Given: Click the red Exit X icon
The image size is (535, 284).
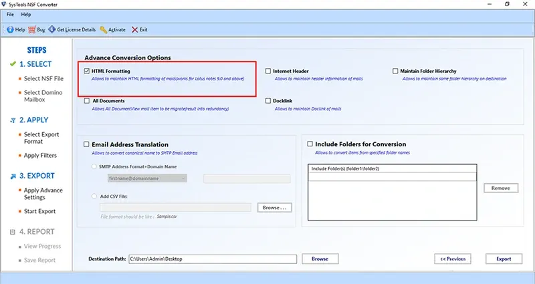Looking at the screenshot, I should [x=135, y=29].
